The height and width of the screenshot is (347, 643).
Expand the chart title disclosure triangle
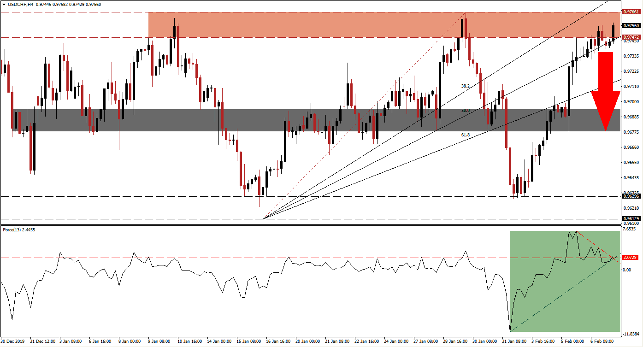pyautogui.click(x=4, y=4)
